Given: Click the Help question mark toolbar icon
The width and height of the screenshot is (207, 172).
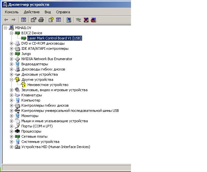Looking at the screenshot, I should click(x=51, y=20).
